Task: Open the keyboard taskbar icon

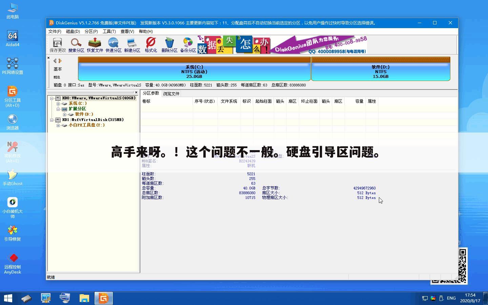Action: [65, 298]
